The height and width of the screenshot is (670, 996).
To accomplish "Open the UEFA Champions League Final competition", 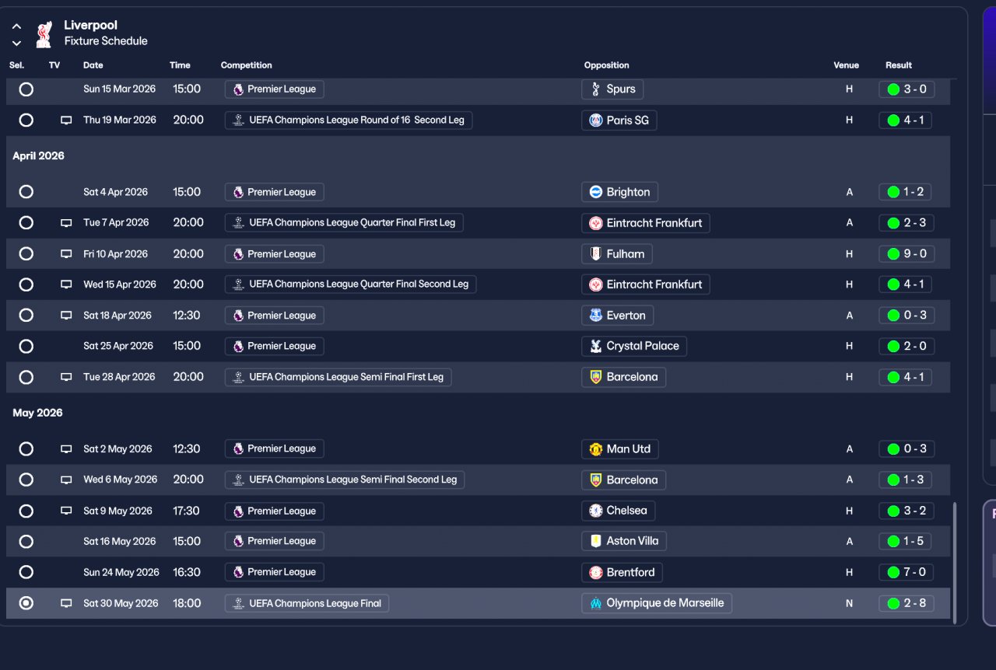I will coord(307,603).
